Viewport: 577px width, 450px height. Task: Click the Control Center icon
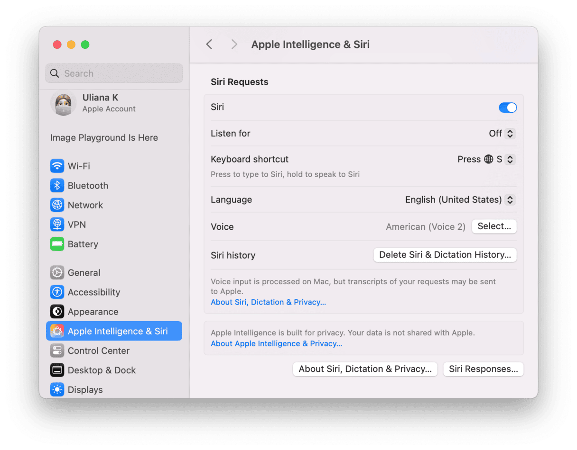tap(57, 351)
